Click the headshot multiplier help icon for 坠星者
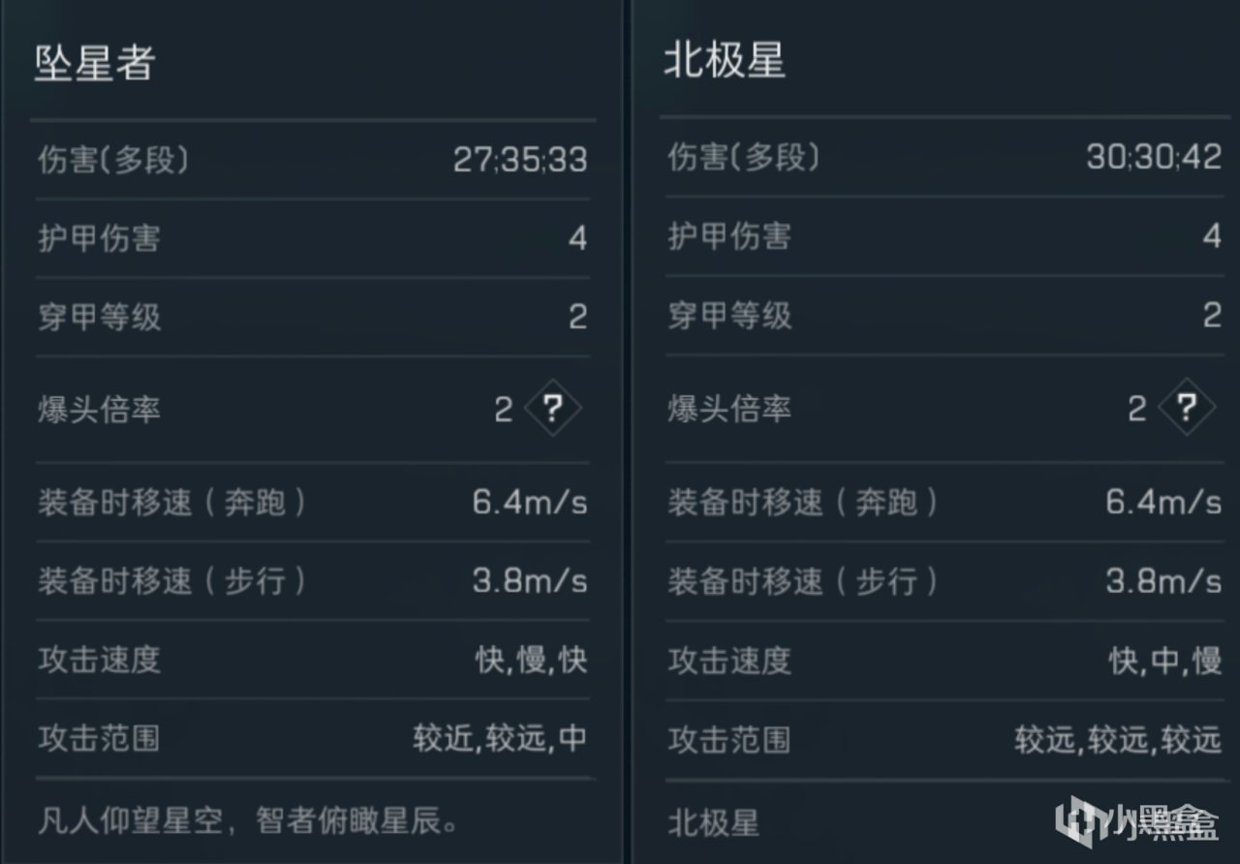Screen dimensions: 1240x864 click(x=552, y=409)
